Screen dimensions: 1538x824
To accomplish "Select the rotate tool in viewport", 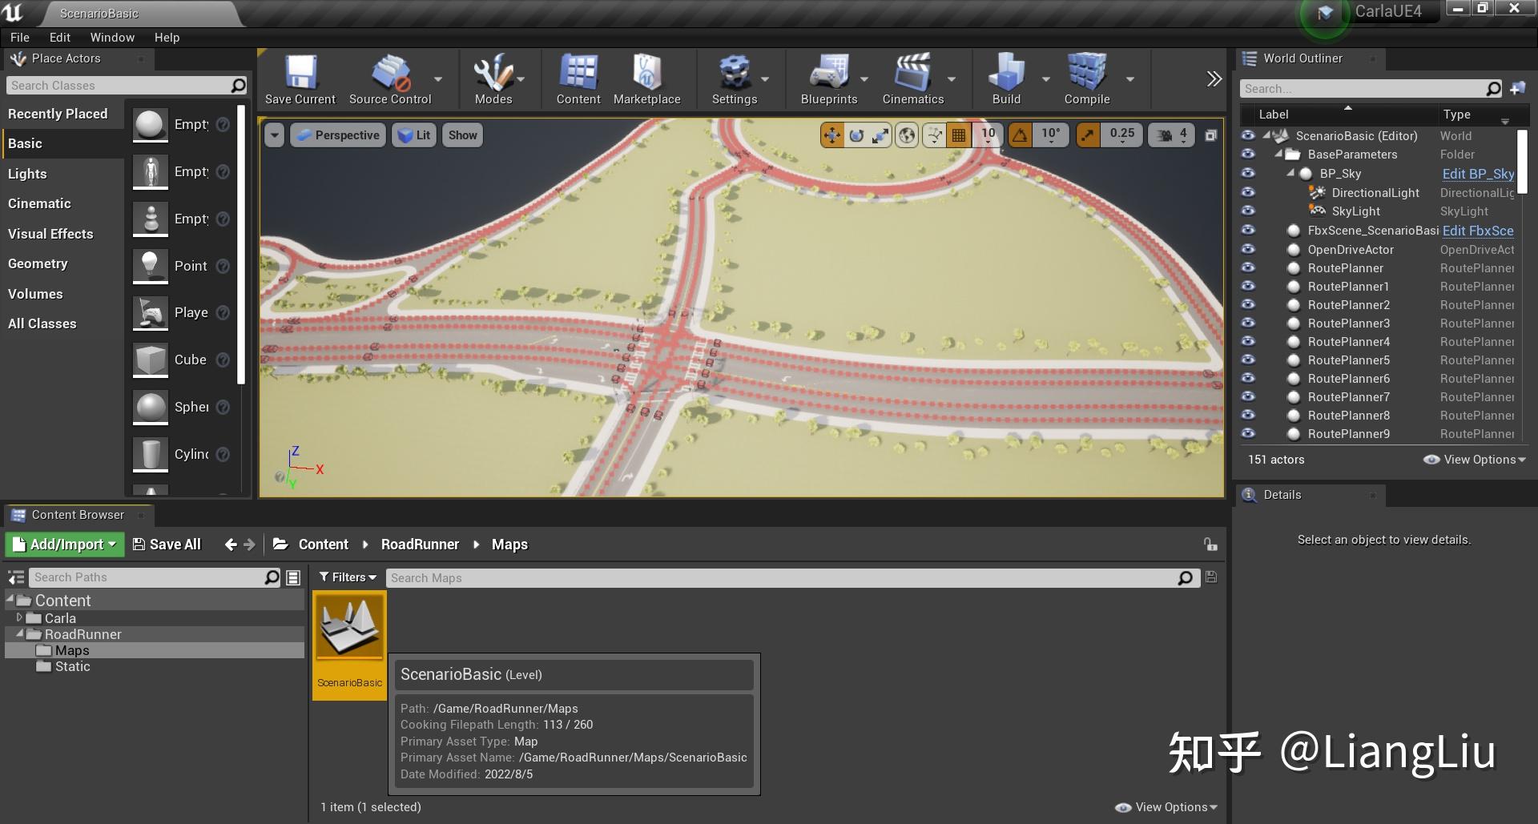I will (x=856, y=135).
